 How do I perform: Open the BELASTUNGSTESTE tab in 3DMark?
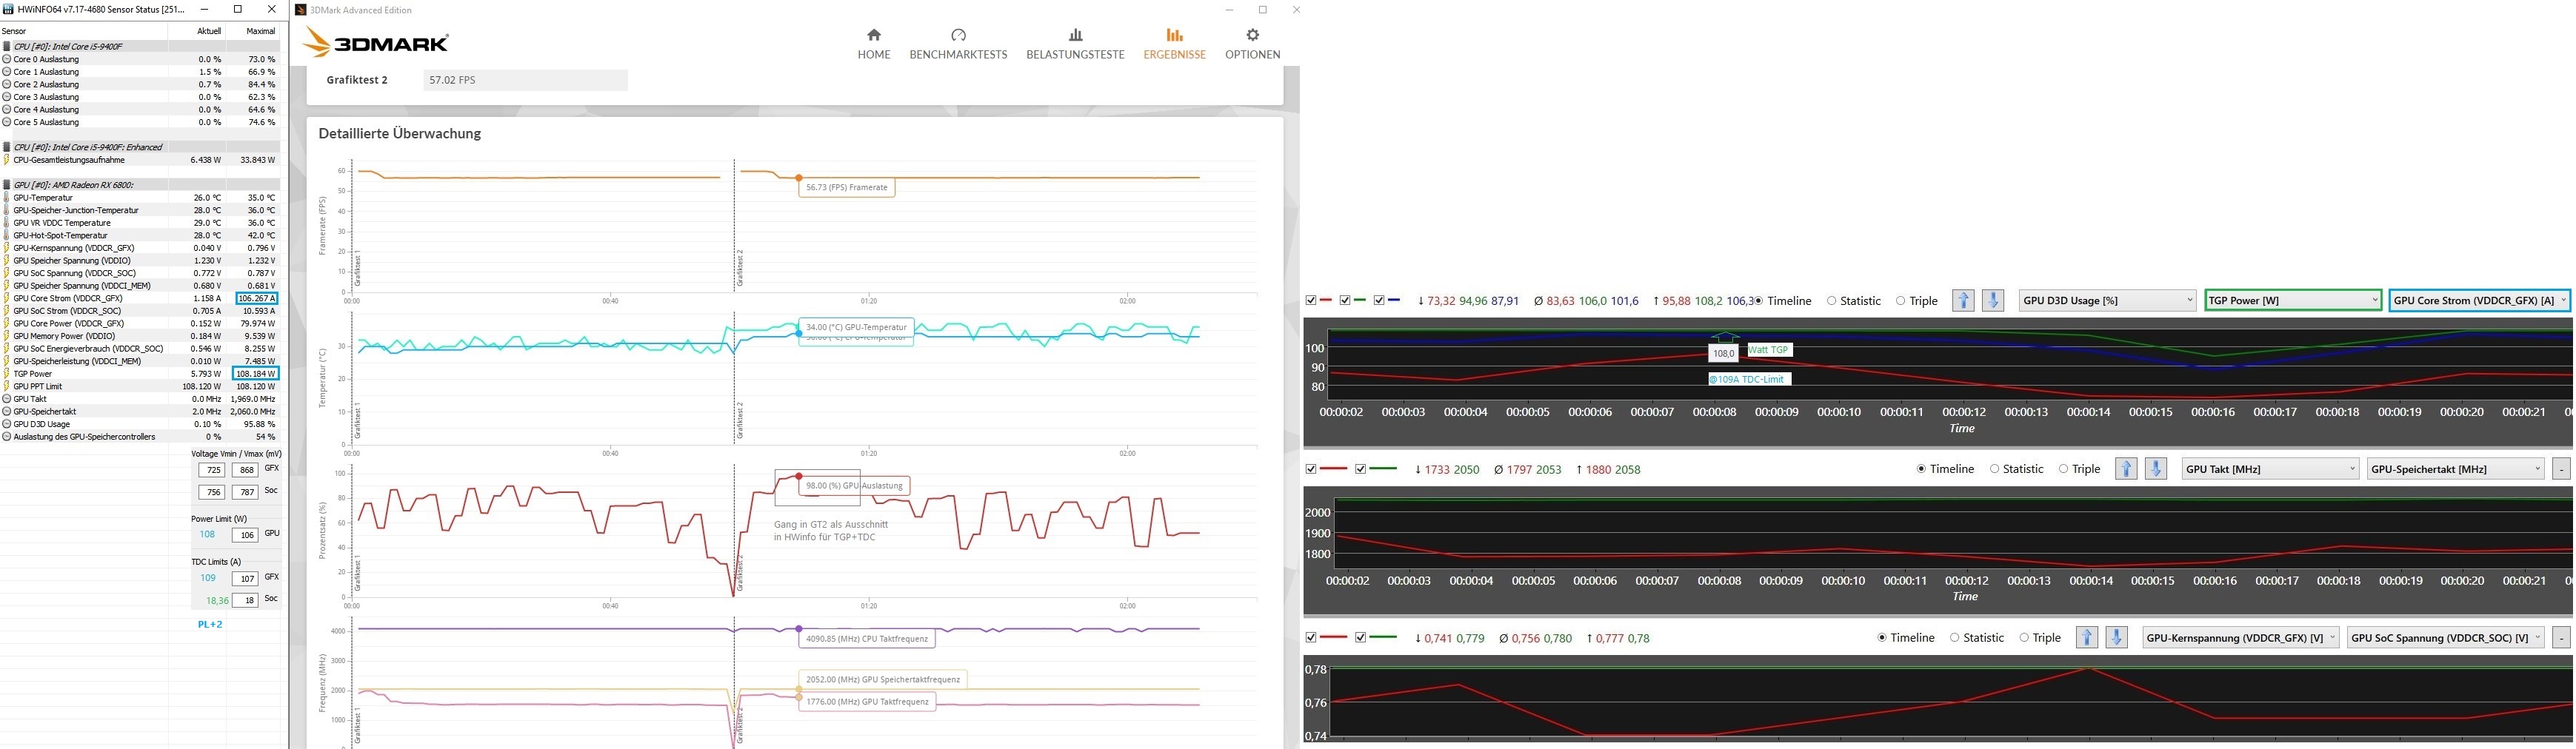pyautogui.click(x=1075, y=44)
